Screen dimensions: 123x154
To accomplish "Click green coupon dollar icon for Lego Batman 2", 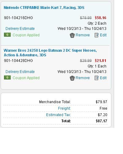I will 7,78.
